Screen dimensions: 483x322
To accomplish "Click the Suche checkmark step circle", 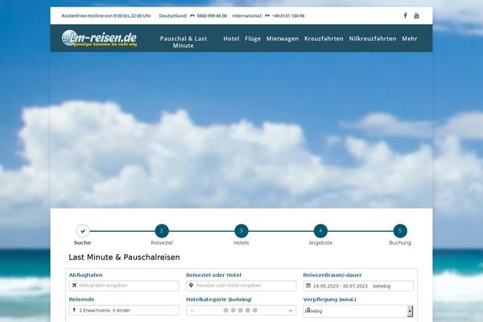I will coord(83,231).
